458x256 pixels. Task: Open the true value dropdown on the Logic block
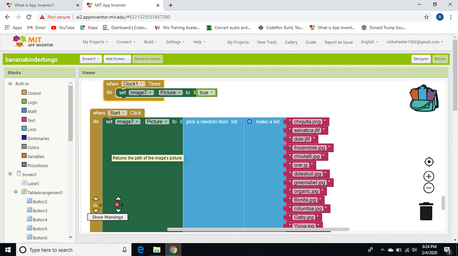click(213, 93)
